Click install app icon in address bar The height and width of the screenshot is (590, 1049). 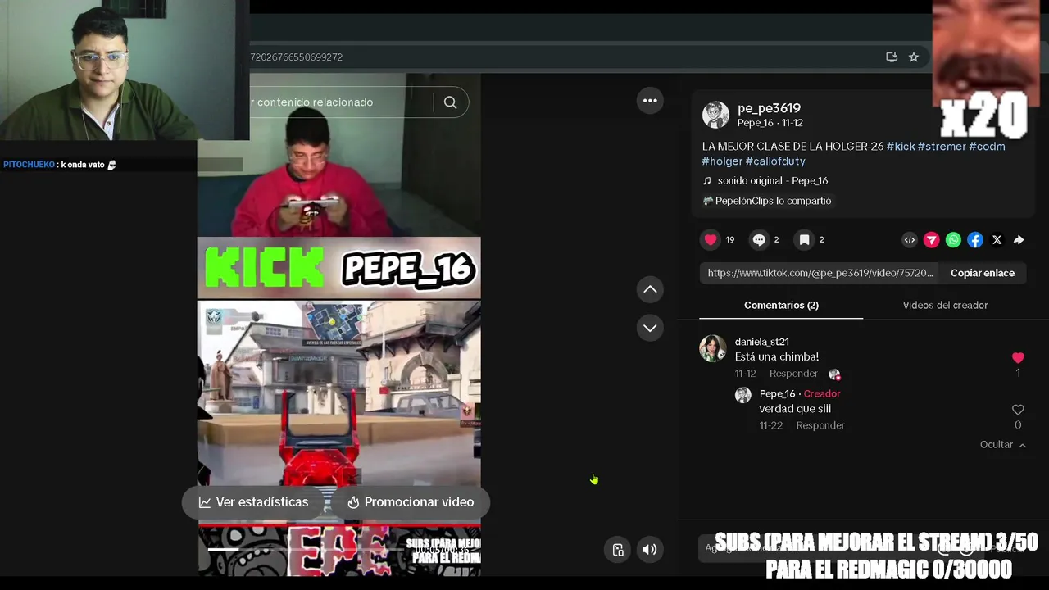[892, 57]
